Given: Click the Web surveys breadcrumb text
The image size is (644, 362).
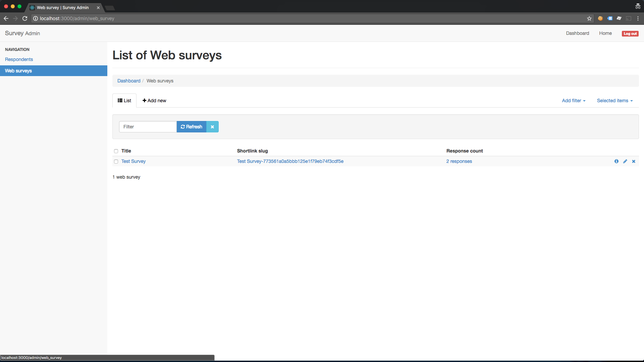Looking at the screenshot, I should pos(160,81).
